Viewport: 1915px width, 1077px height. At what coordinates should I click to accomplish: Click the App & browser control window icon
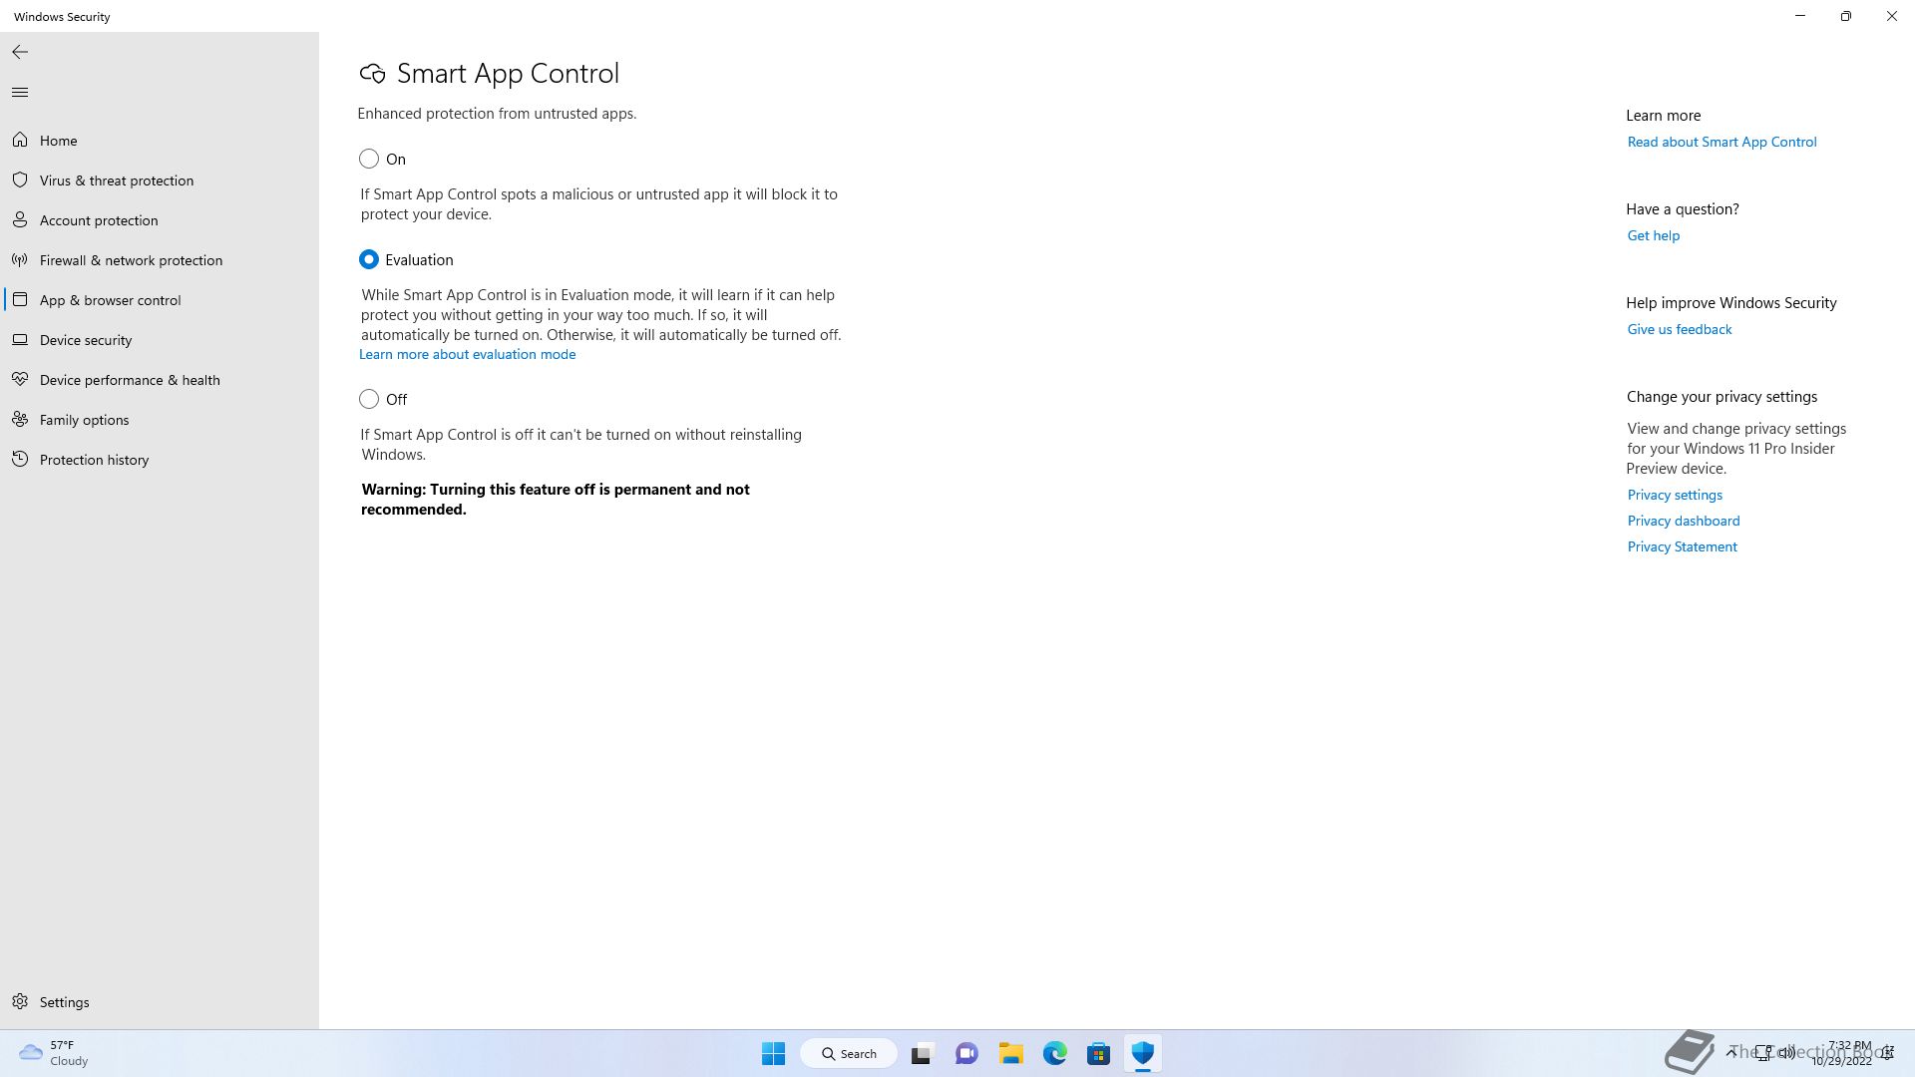click(x=20, y=300)
